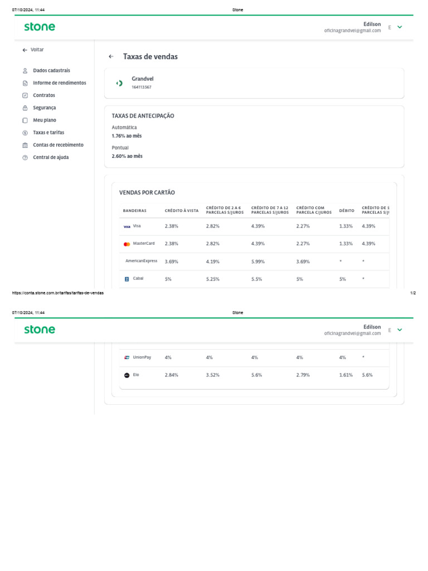The width and height of the screenshot is (428, 571).
Task: Click the UnionPay brand icon
Action: 127,357
